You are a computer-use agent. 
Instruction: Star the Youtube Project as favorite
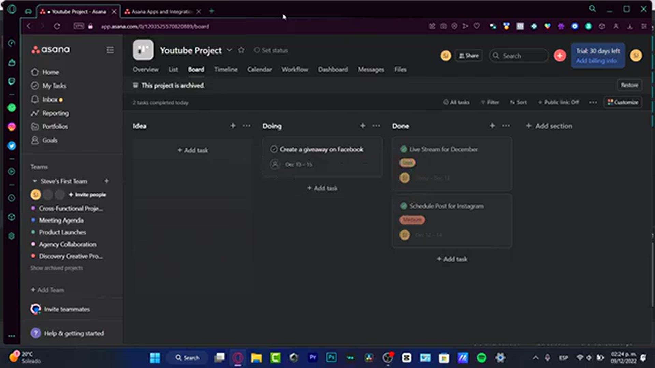[241, 50]
